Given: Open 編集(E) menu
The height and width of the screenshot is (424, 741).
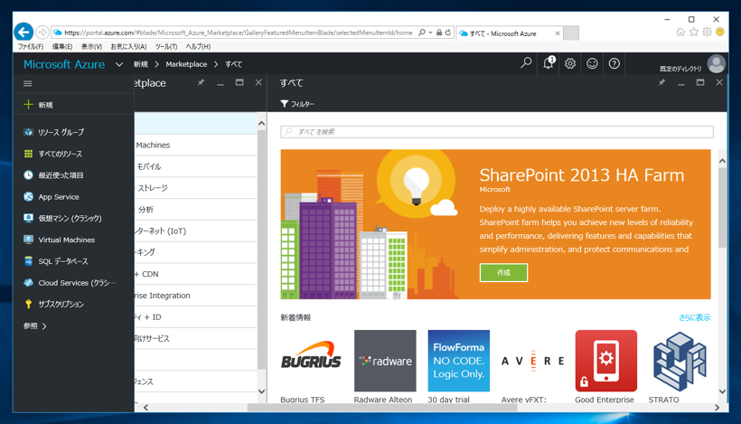Looking at the screenshot, I should point(62,46).
